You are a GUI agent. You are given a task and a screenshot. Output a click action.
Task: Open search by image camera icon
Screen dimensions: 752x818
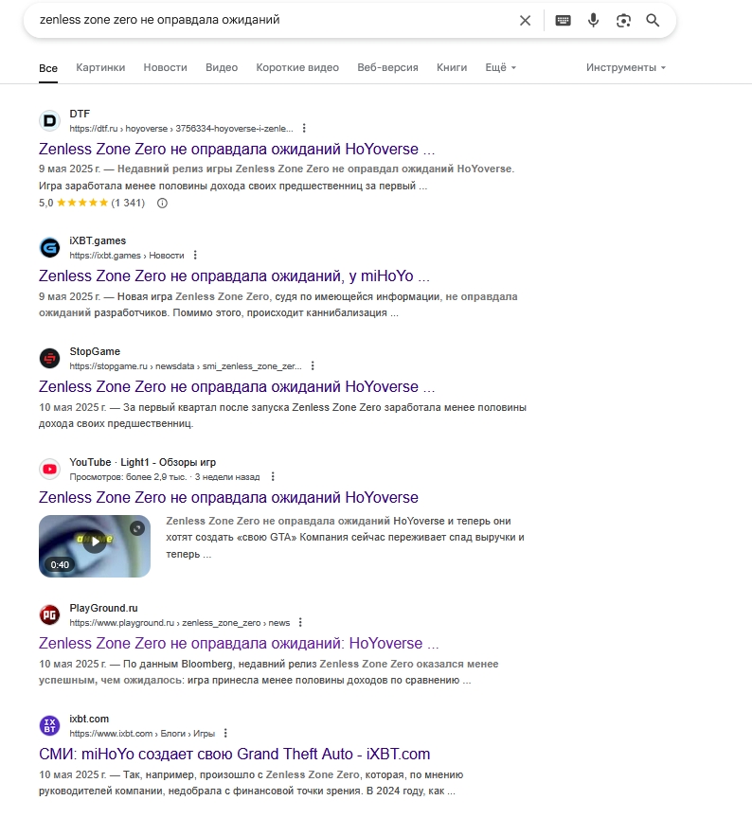tap(623, 20)
